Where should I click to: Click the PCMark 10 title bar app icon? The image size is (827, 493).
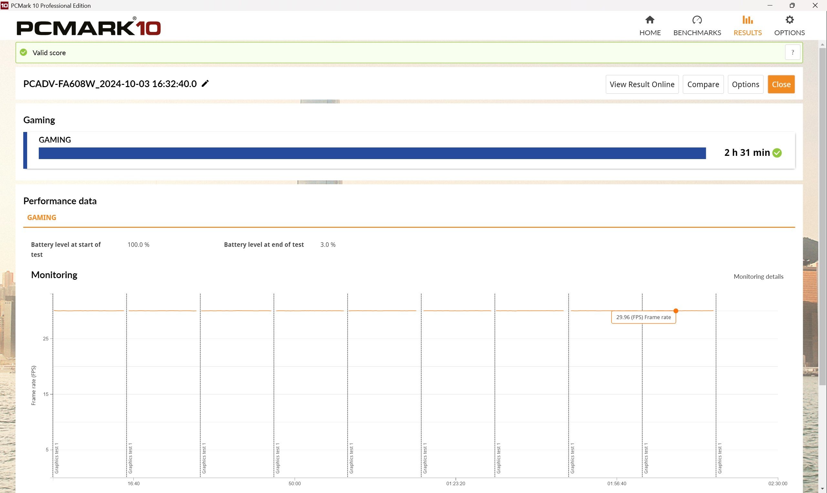click(4, 5)
